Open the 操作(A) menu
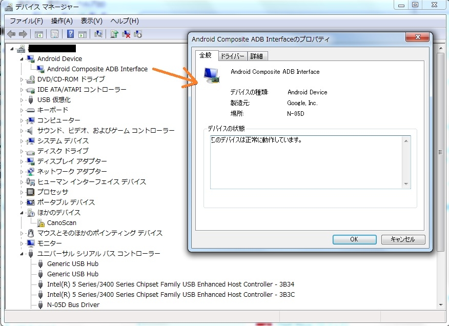 click(62, 21)
